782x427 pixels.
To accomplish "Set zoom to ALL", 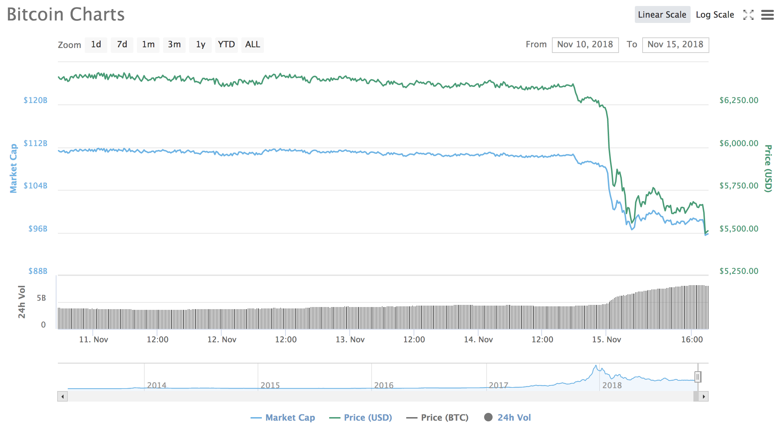I will click(253, 44).
